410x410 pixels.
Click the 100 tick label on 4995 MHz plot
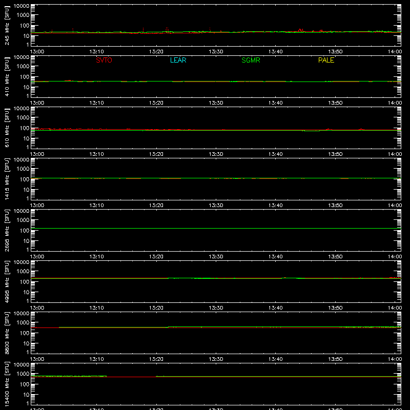(25, 282)
